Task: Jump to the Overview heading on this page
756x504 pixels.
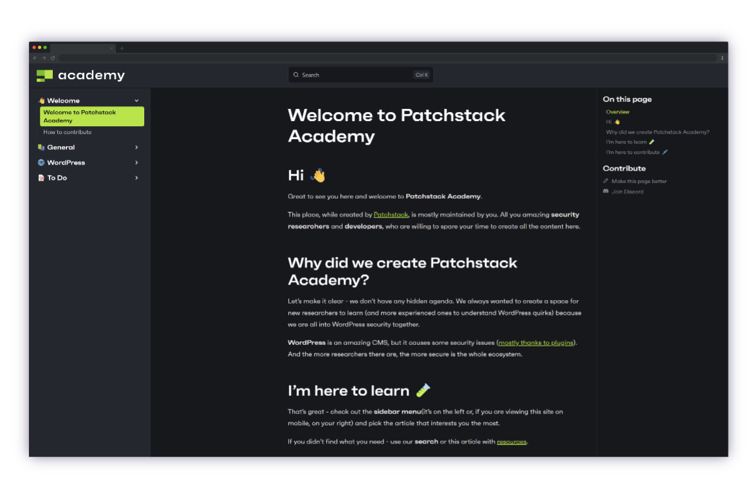Action: click(x=617, y=111)
